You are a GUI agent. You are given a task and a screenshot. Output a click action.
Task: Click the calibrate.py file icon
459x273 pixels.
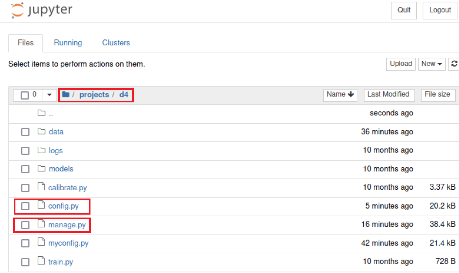41,187
